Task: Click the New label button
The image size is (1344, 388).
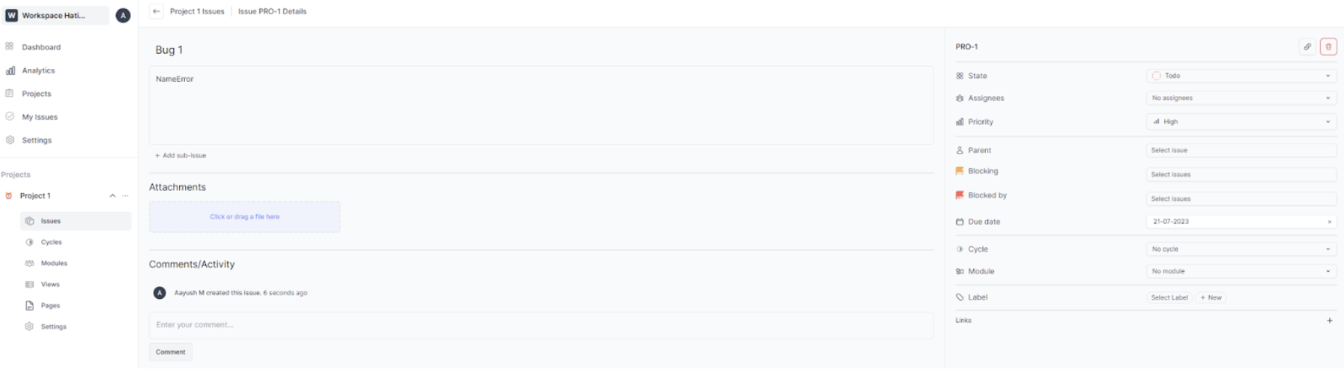Action: [x=1211, y=297]
